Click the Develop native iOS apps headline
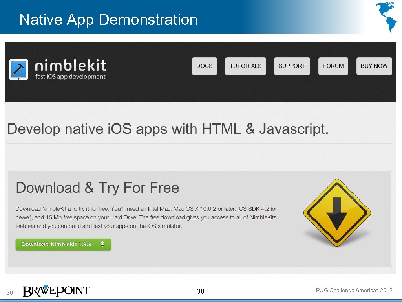Screen dimensions: 402x302 point(168,129)
